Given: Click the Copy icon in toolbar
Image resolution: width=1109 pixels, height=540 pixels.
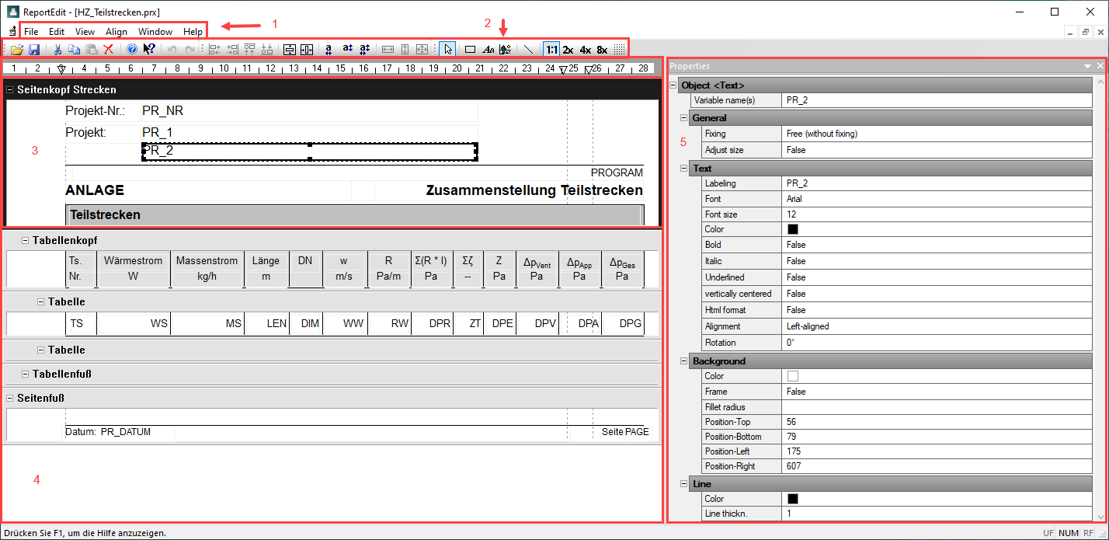Looking at the screenshot, I should (75, 49).
